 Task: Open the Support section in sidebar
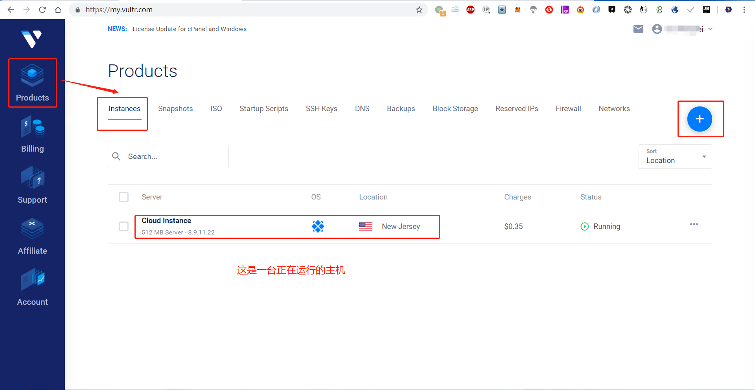[x=32, y=185]
